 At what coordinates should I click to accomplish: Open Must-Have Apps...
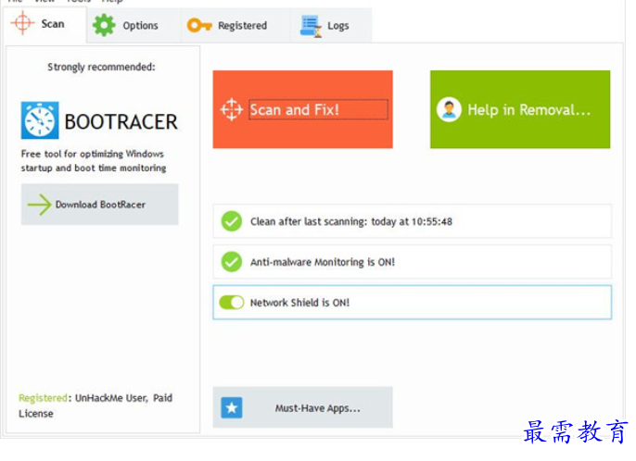pos(302,407)
